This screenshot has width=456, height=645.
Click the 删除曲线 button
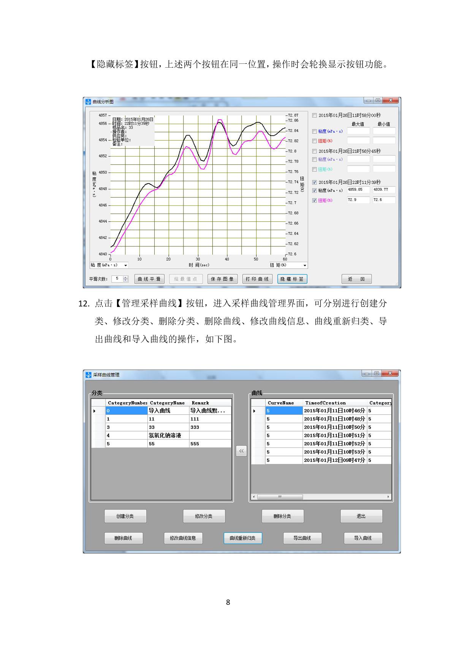tap(123, 538)
